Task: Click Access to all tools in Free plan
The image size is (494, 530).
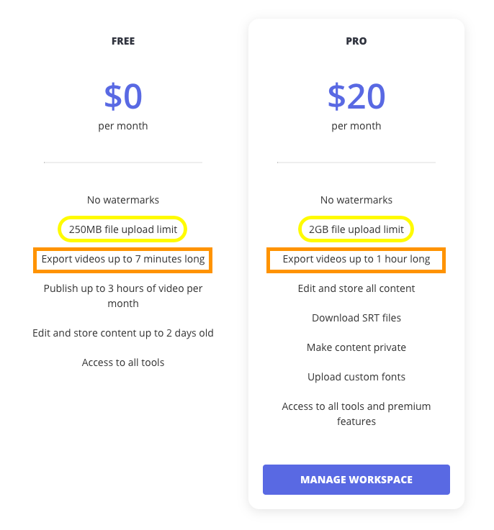Action: coord(123,362)
